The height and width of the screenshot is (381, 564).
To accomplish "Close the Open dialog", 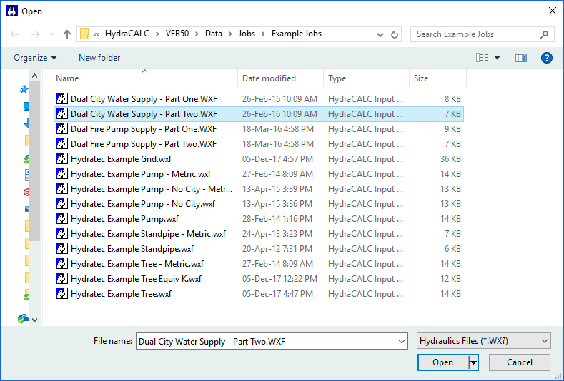I will point(553,11).
